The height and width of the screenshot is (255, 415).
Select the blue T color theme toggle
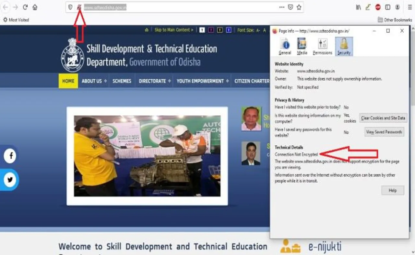pos(229,30)
